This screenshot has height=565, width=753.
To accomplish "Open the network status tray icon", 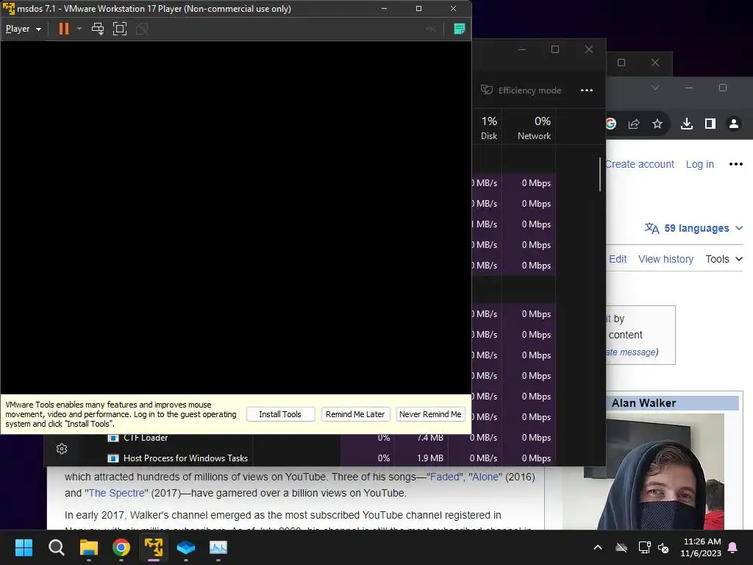I will click(x=644, y=547).
